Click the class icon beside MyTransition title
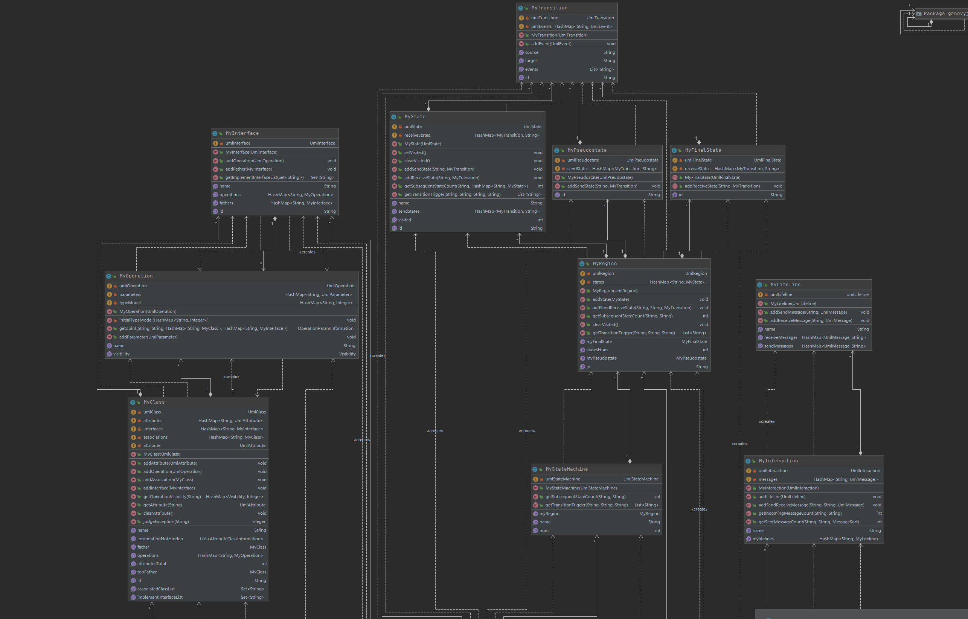 click(521, 8)
